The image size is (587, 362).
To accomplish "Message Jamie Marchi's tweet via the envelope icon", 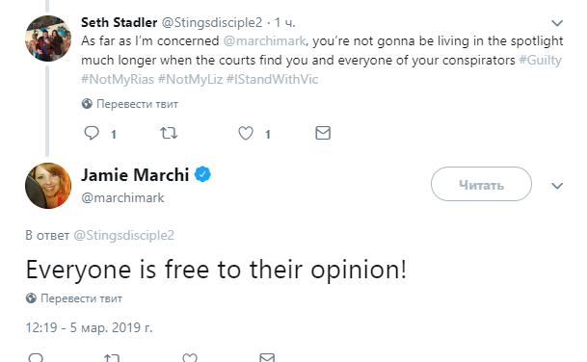I will 267,358.
